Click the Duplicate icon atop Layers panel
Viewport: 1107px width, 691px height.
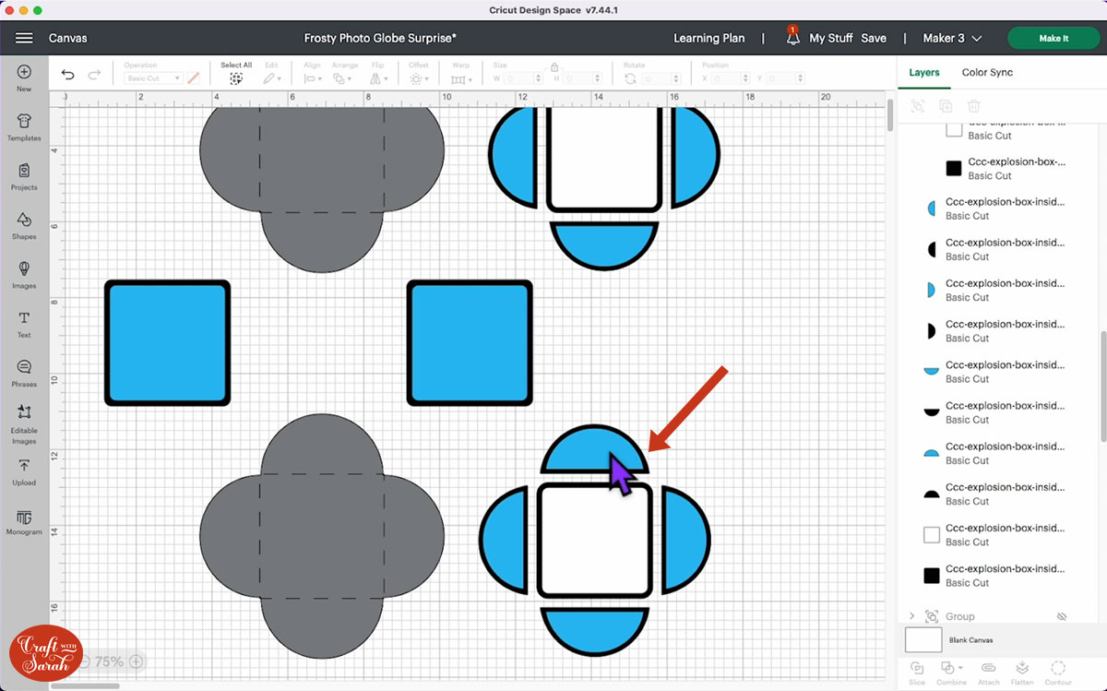click(946, 107)
